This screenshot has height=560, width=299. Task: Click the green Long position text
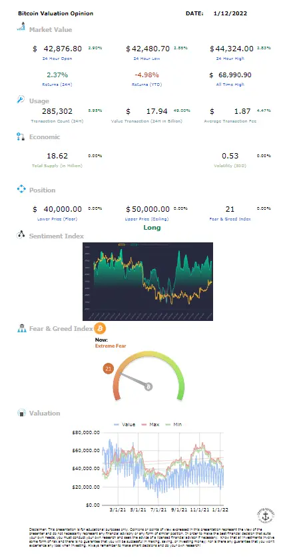click(152, 228)
